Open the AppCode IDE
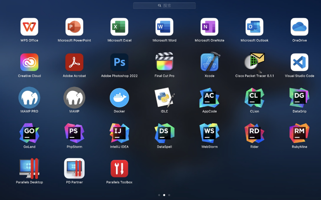This screenshot has height=200, width=321. point(210,98)
